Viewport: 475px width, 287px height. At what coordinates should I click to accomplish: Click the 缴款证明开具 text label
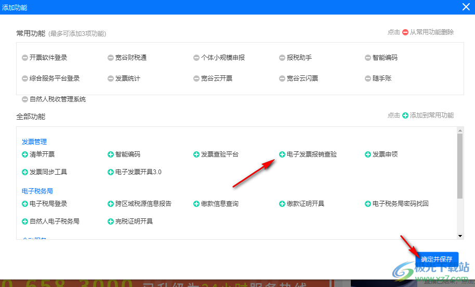306,204
